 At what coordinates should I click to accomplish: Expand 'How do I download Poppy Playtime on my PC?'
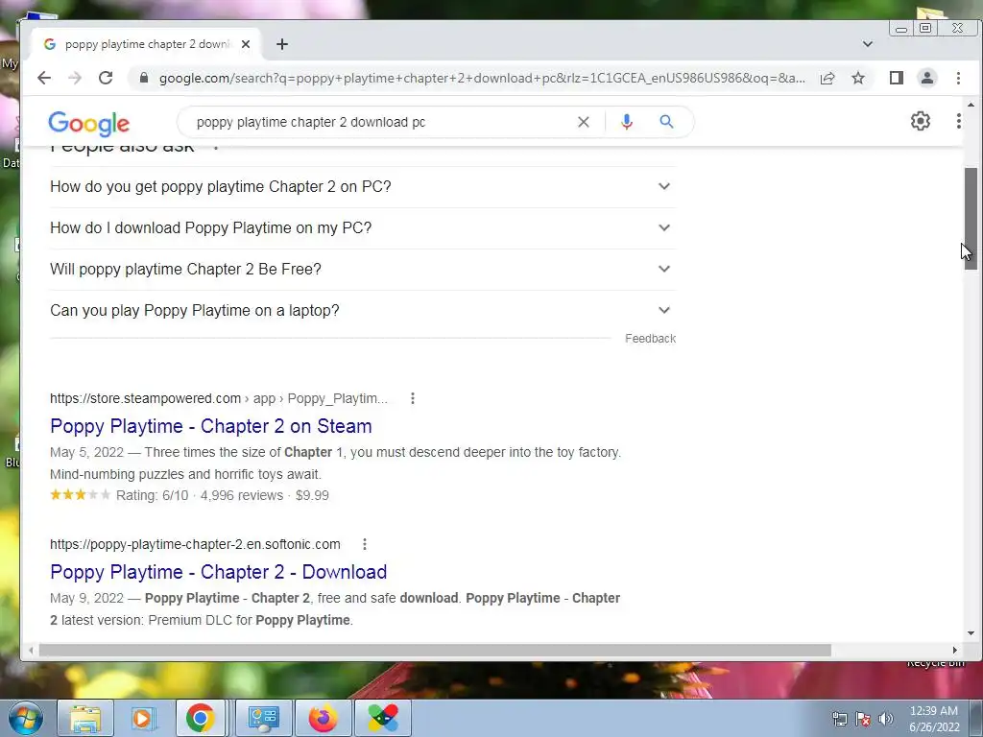pyautogui.click(x=362, y=228)
